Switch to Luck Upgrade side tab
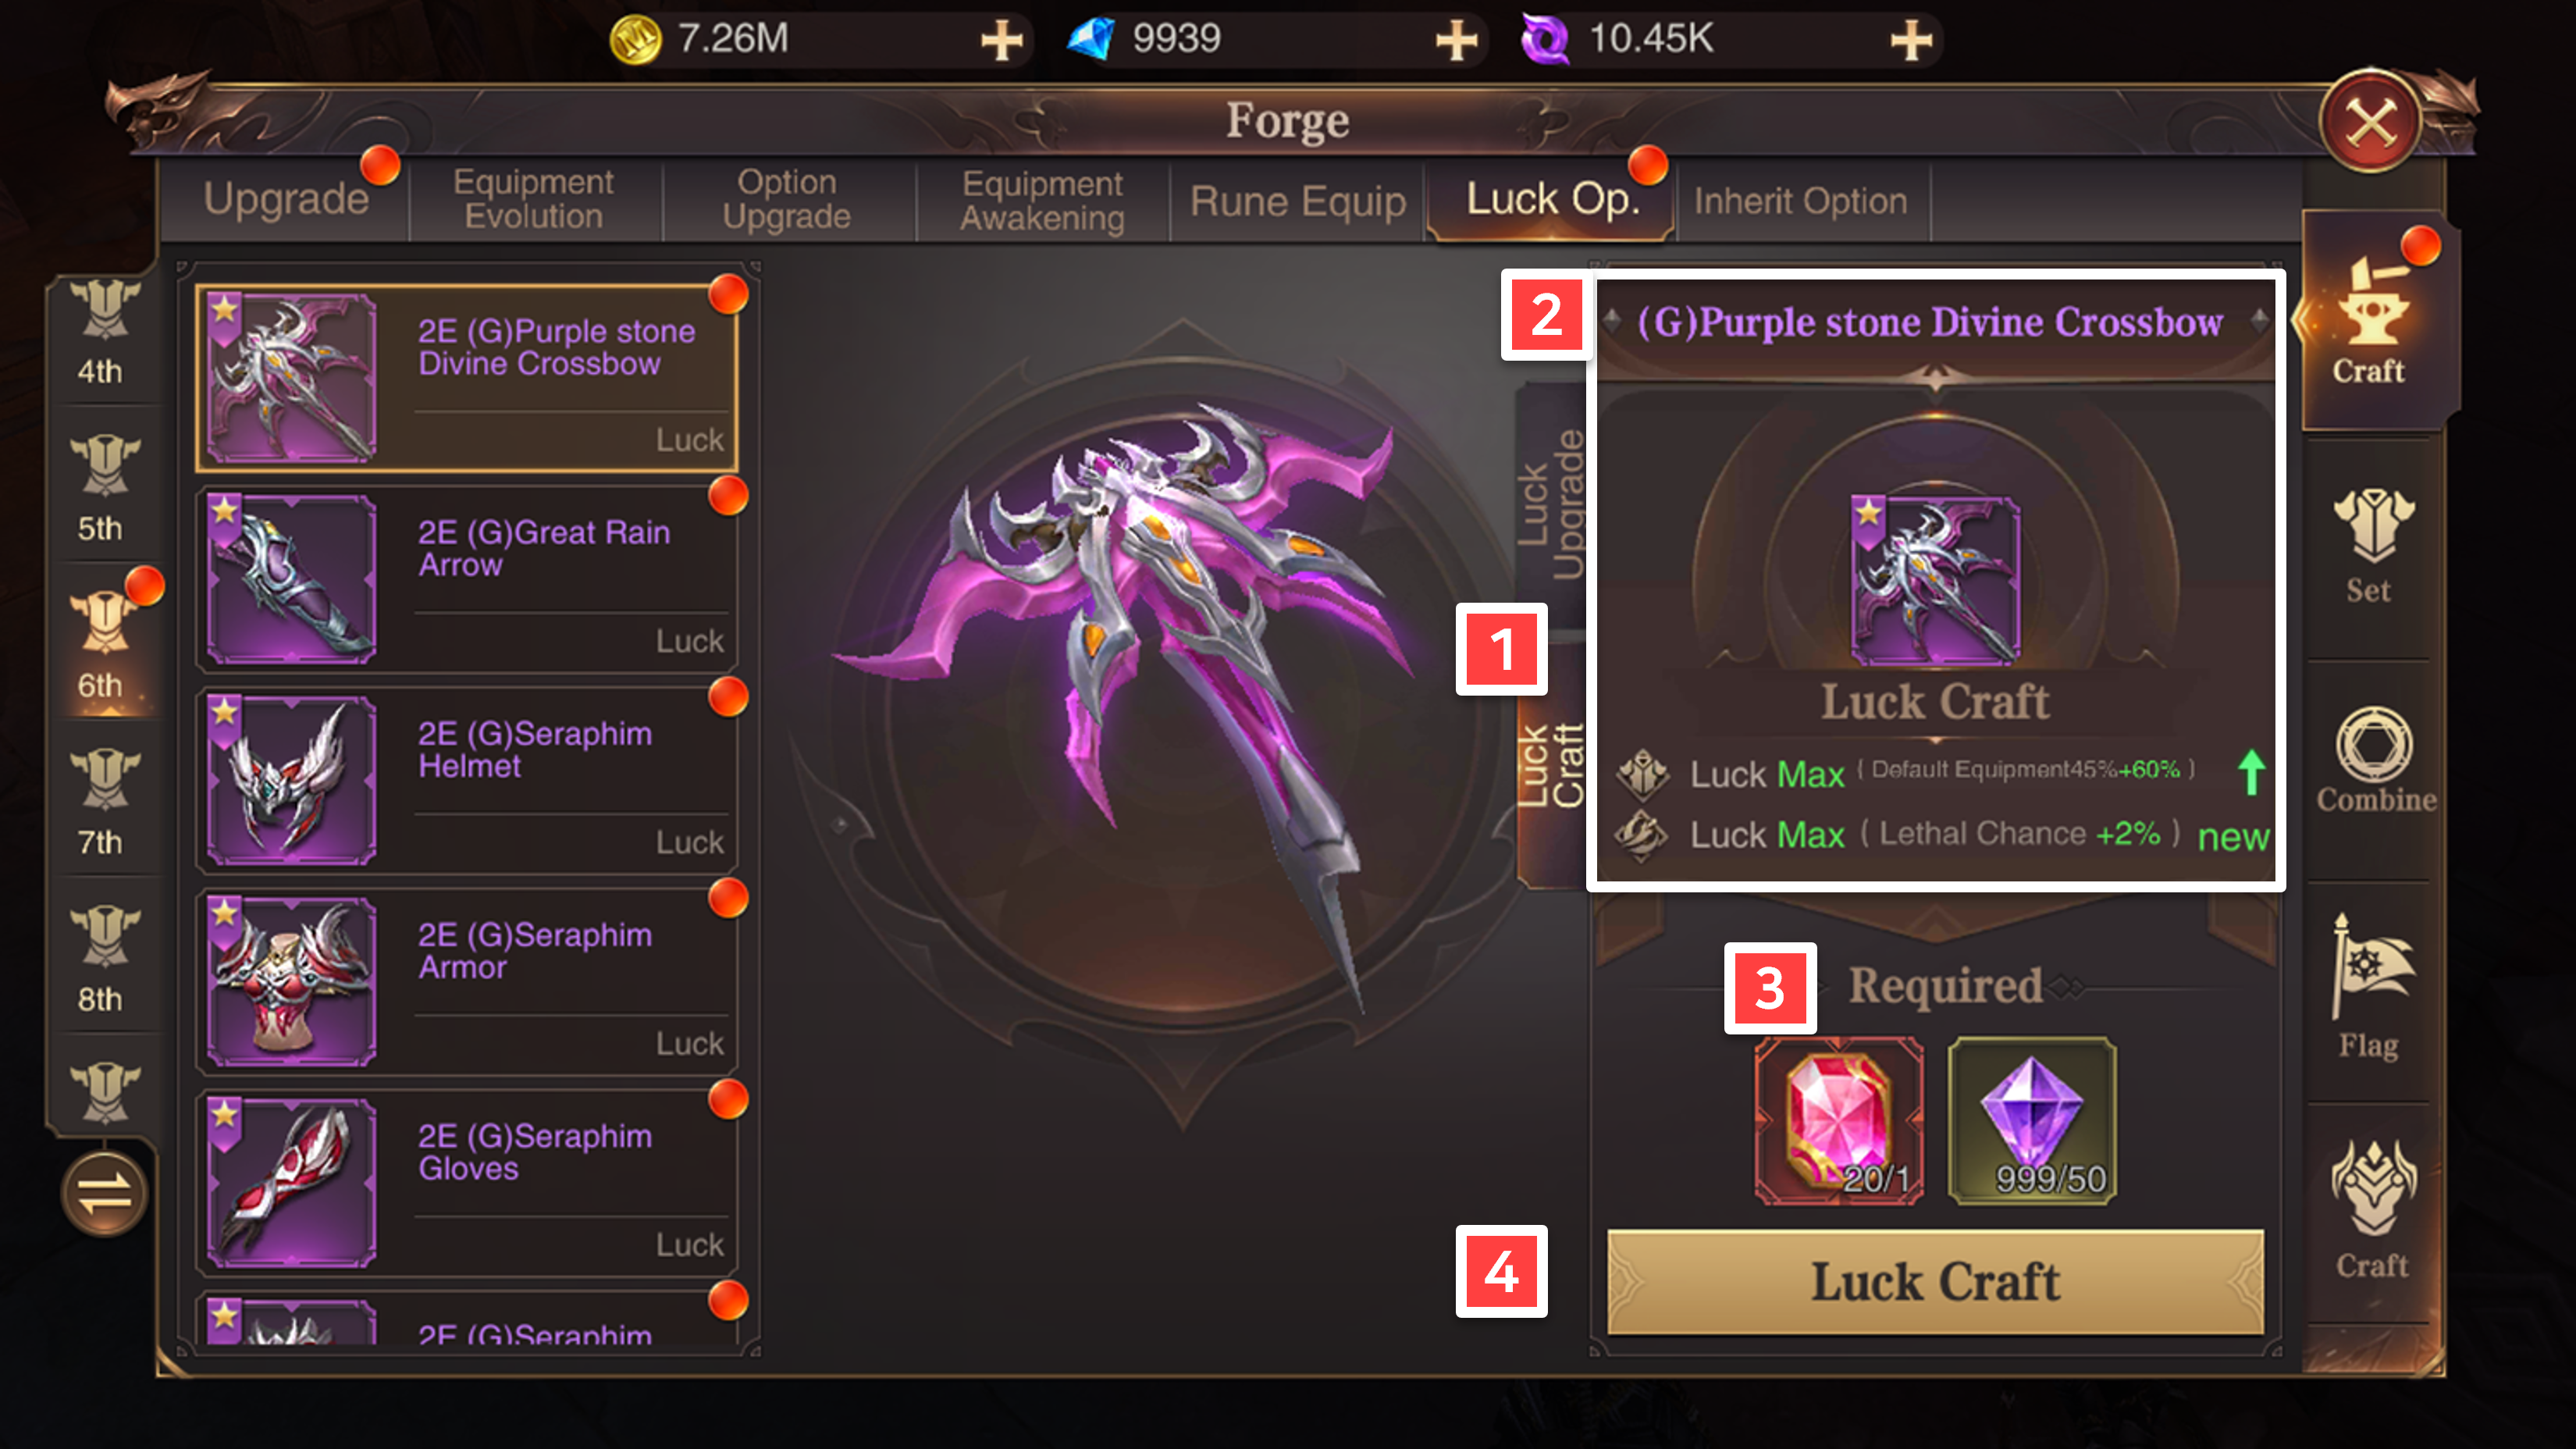 1551,506
